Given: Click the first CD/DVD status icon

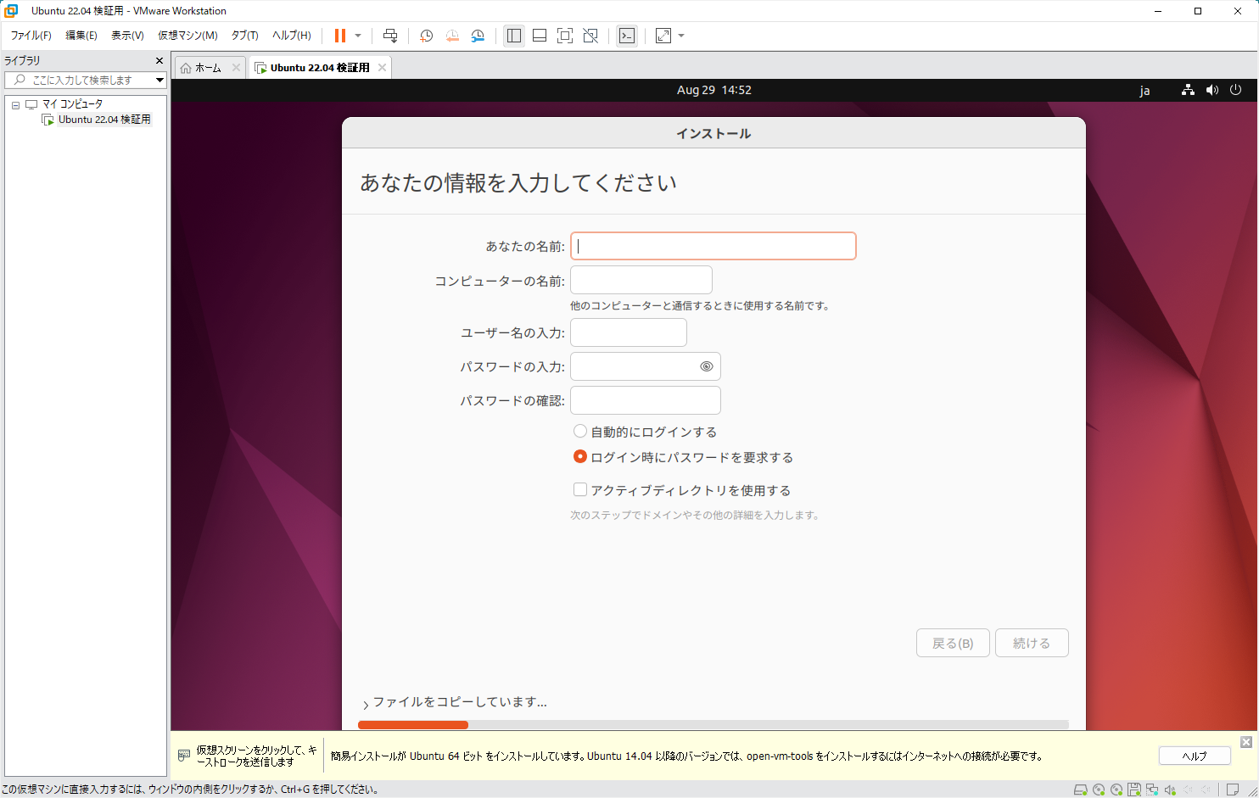Looking at the screenshot, I should click(1099, 790).
